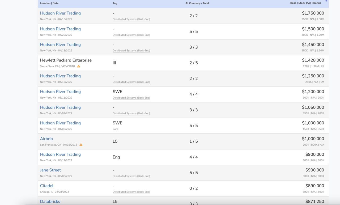
Task: Select the $890,000 total compensation value
Action: point(315,186)
